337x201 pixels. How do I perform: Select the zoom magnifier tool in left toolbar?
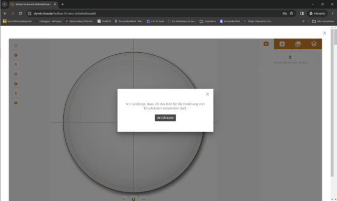(16, 65)
